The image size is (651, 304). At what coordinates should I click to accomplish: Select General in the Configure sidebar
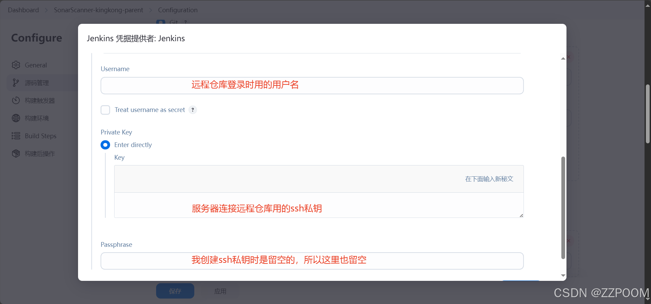(43, 65)
